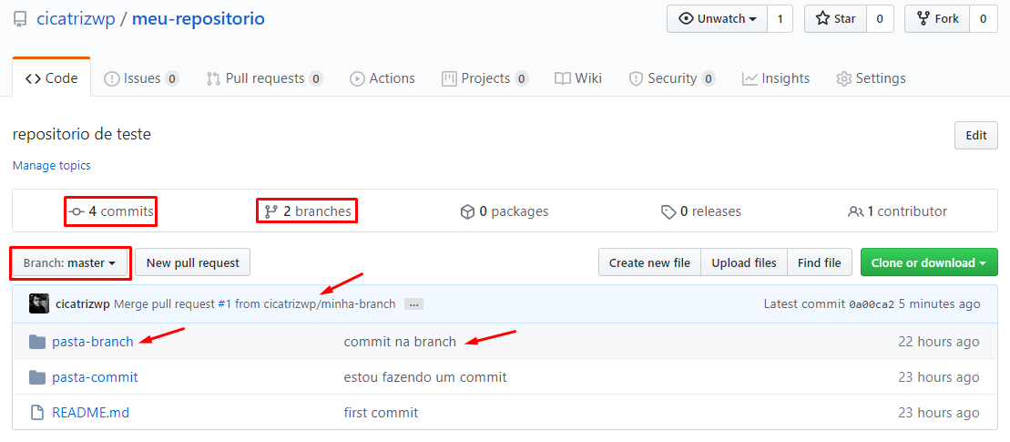Open 'estou fazendo um commit' commit message
Viewport: 1010px width, 442px height.
click(425, 377)
